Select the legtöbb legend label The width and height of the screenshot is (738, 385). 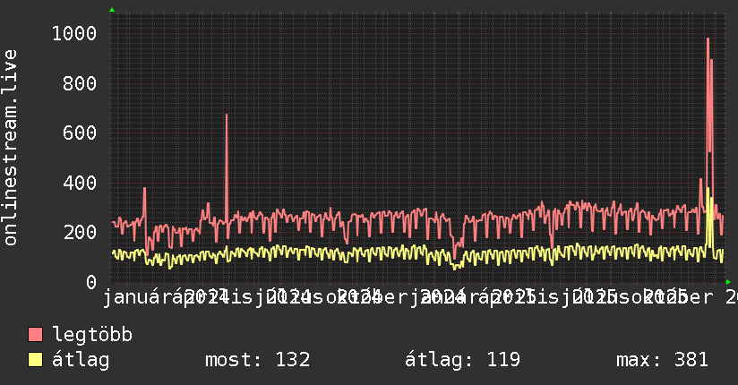(x=92, y=335)
